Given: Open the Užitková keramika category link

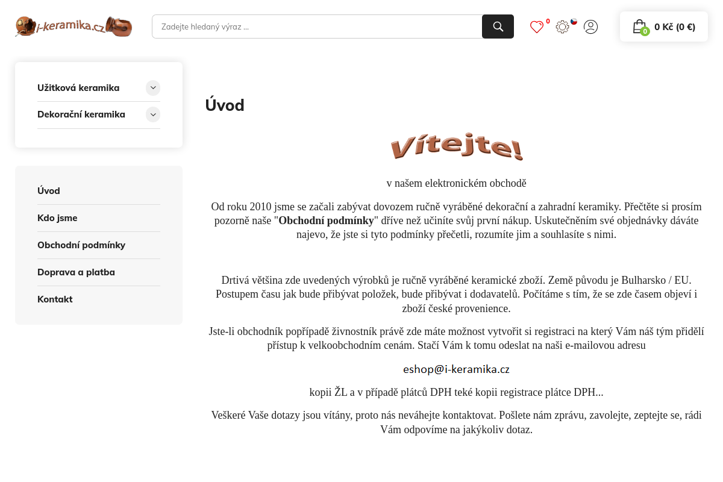Looking at the screenshot, I should coord(78,88).
